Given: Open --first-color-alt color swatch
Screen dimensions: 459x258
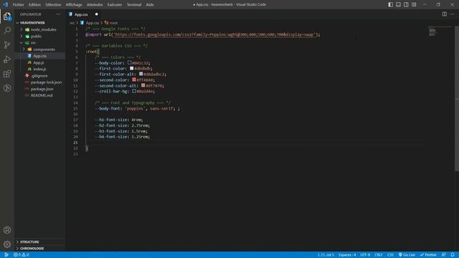Looking at the screenshot, I should [x=141, y=74].
